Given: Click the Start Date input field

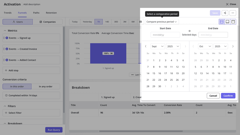Looking at the screenshot, I should [x=165, y=35].
